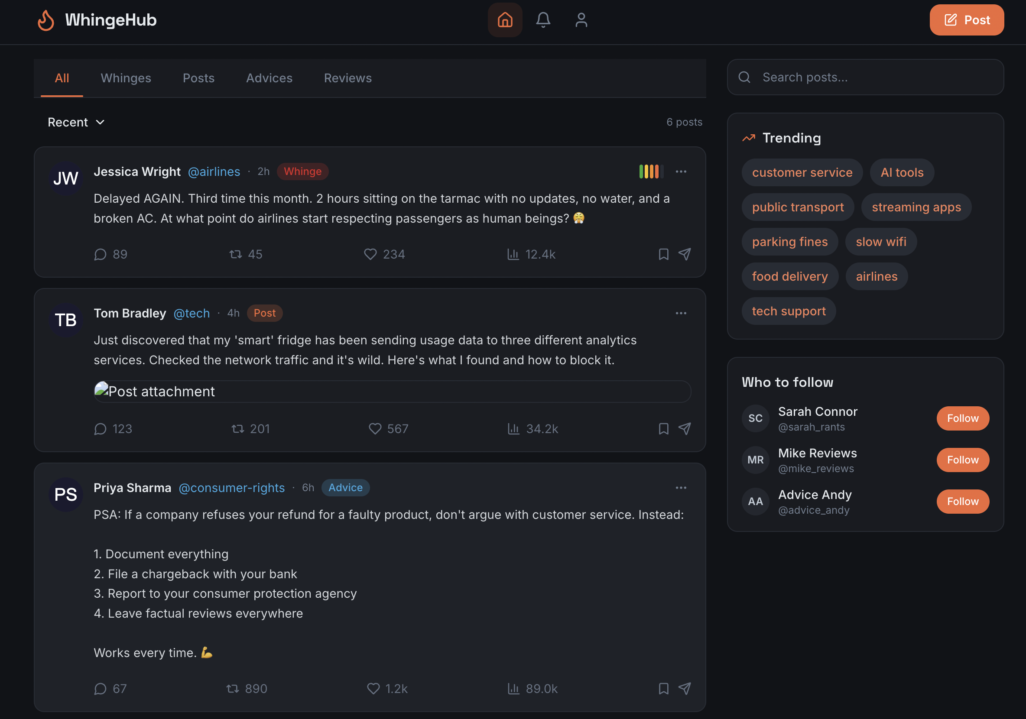Bookmark Tom Bradley's smart fridge post
This screenshot has width=1026, height=719.
664,429
